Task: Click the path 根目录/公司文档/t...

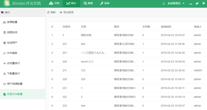Action: [125, 44]
